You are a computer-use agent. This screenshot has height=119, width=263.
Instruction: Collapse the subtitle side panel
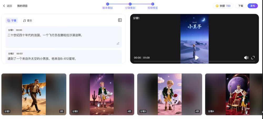click(x=120, y=20)
